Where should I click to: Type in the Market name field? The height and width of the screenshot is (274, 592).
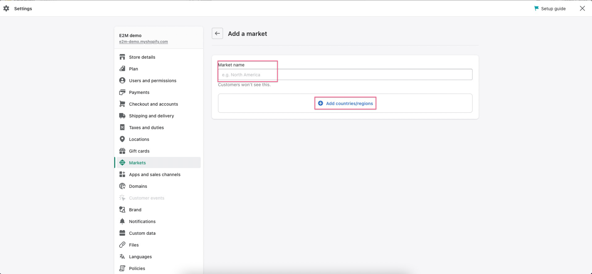pos(345,75)
